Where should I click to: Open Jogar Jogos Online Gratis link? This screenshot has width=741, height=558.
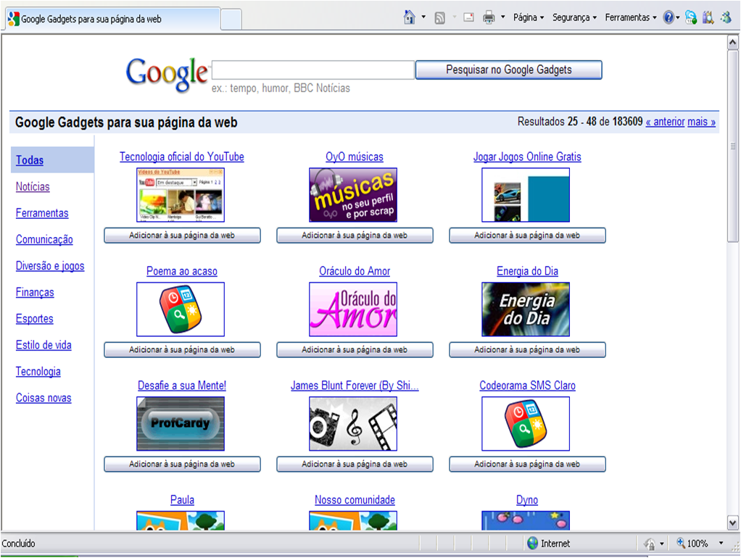click(x=527, y=157)
